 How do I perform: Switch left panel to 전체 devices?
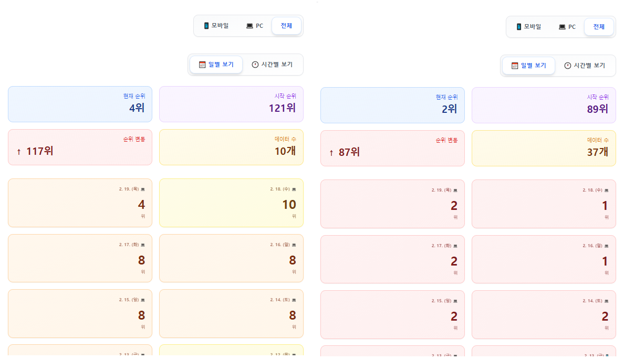point(286,26)
